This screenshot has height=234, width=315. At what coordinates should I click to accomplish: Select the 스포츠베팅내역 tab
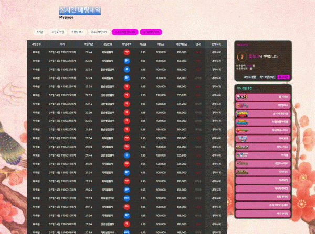[99, 32]
